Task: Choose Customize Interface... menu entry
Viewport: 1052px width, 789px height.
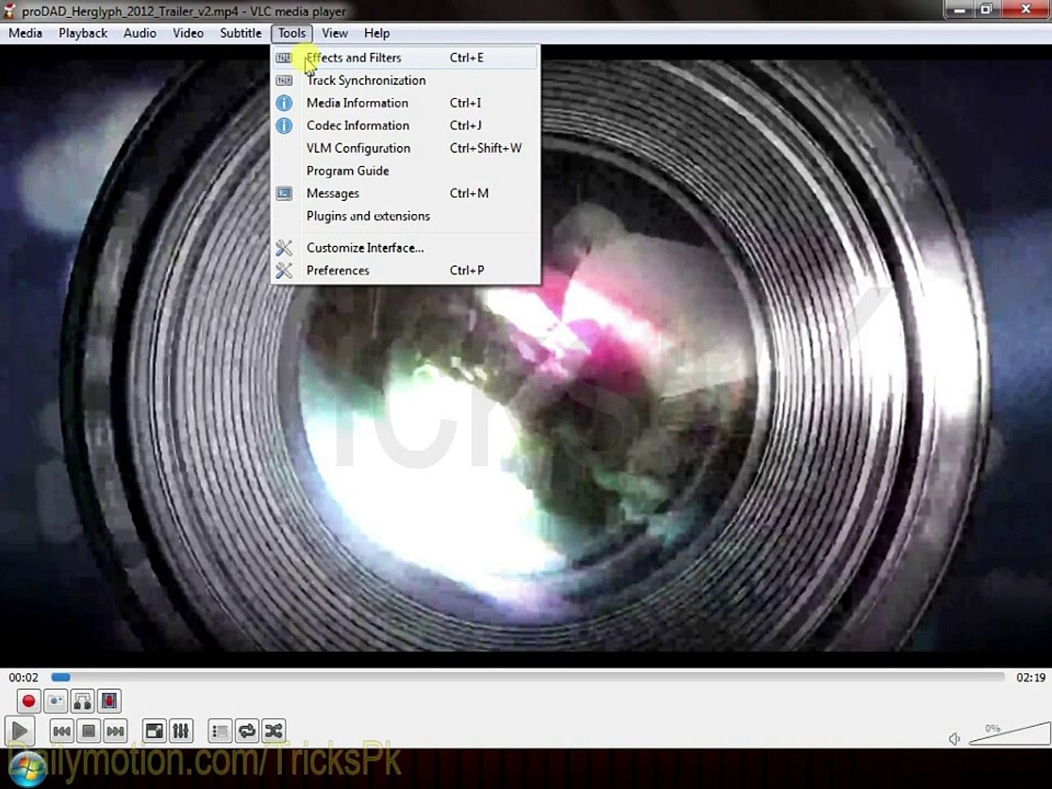Action: coord(405,248)
